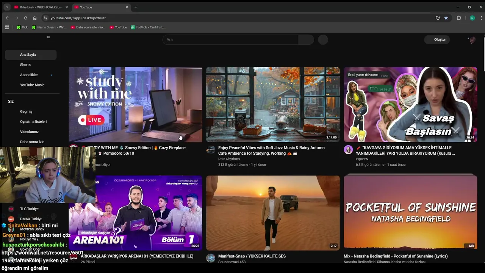Image resolution: width=485 pixels, height=273 pixels.
Task: Go back with the browser back arrow
Action: [8, 18]
